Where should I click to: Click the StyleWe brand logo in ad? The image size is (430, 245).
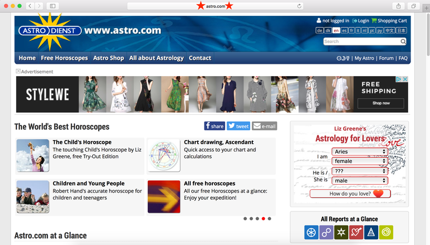pos(47,94)
